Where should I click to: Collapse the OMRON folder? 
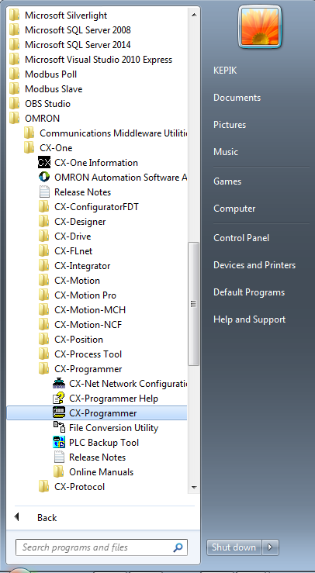pyautogui.click(x=35, y=118)
